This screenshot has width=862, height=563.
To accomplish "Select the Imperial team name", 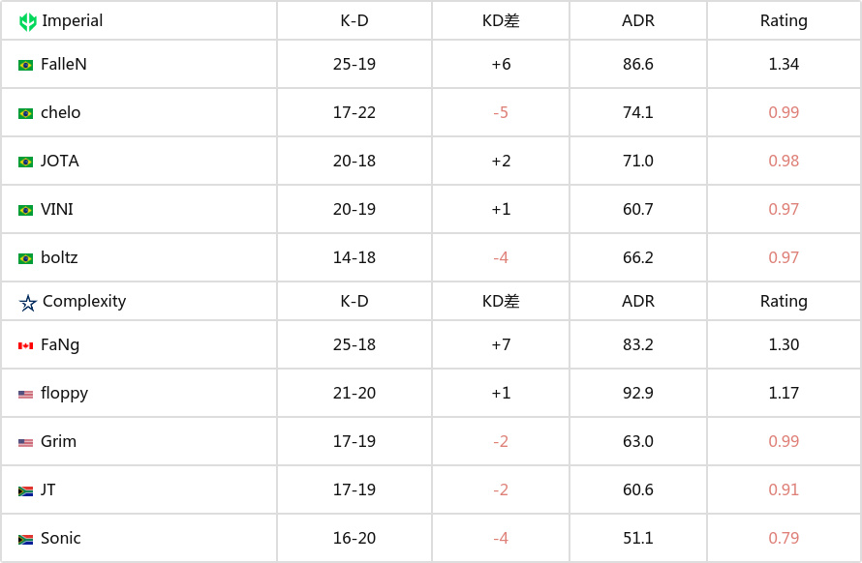I will (x=73, y=21).
